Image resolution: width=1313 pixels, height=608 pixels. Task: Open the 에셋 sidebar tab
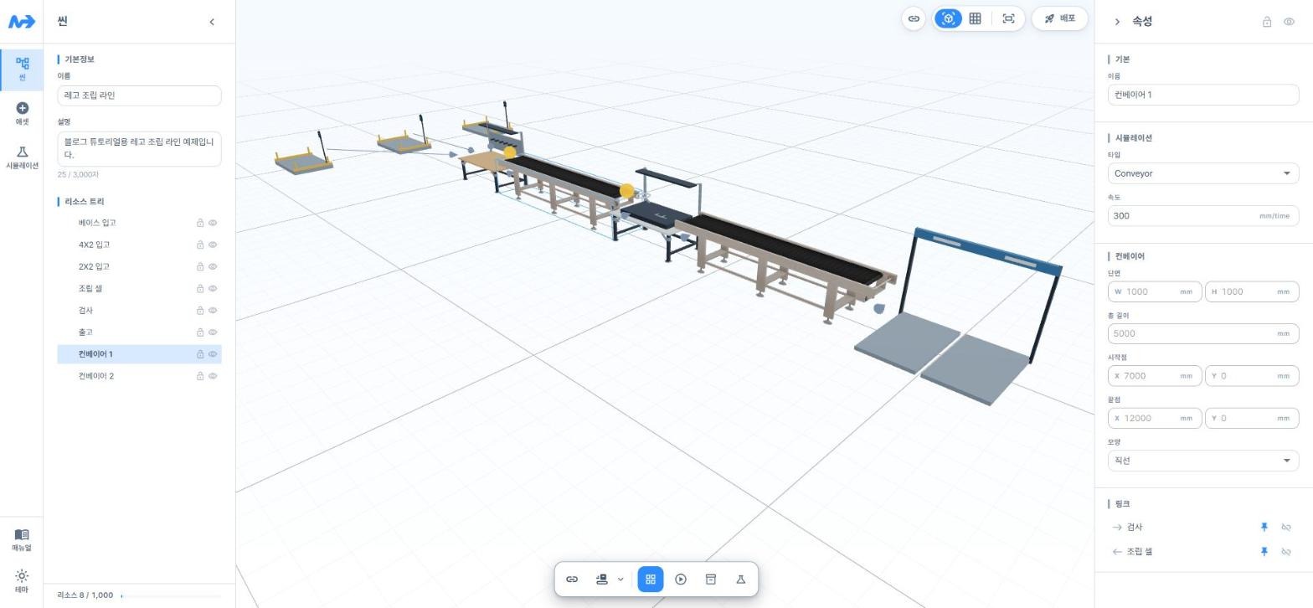pyautogui.click(x=22, y=114)
